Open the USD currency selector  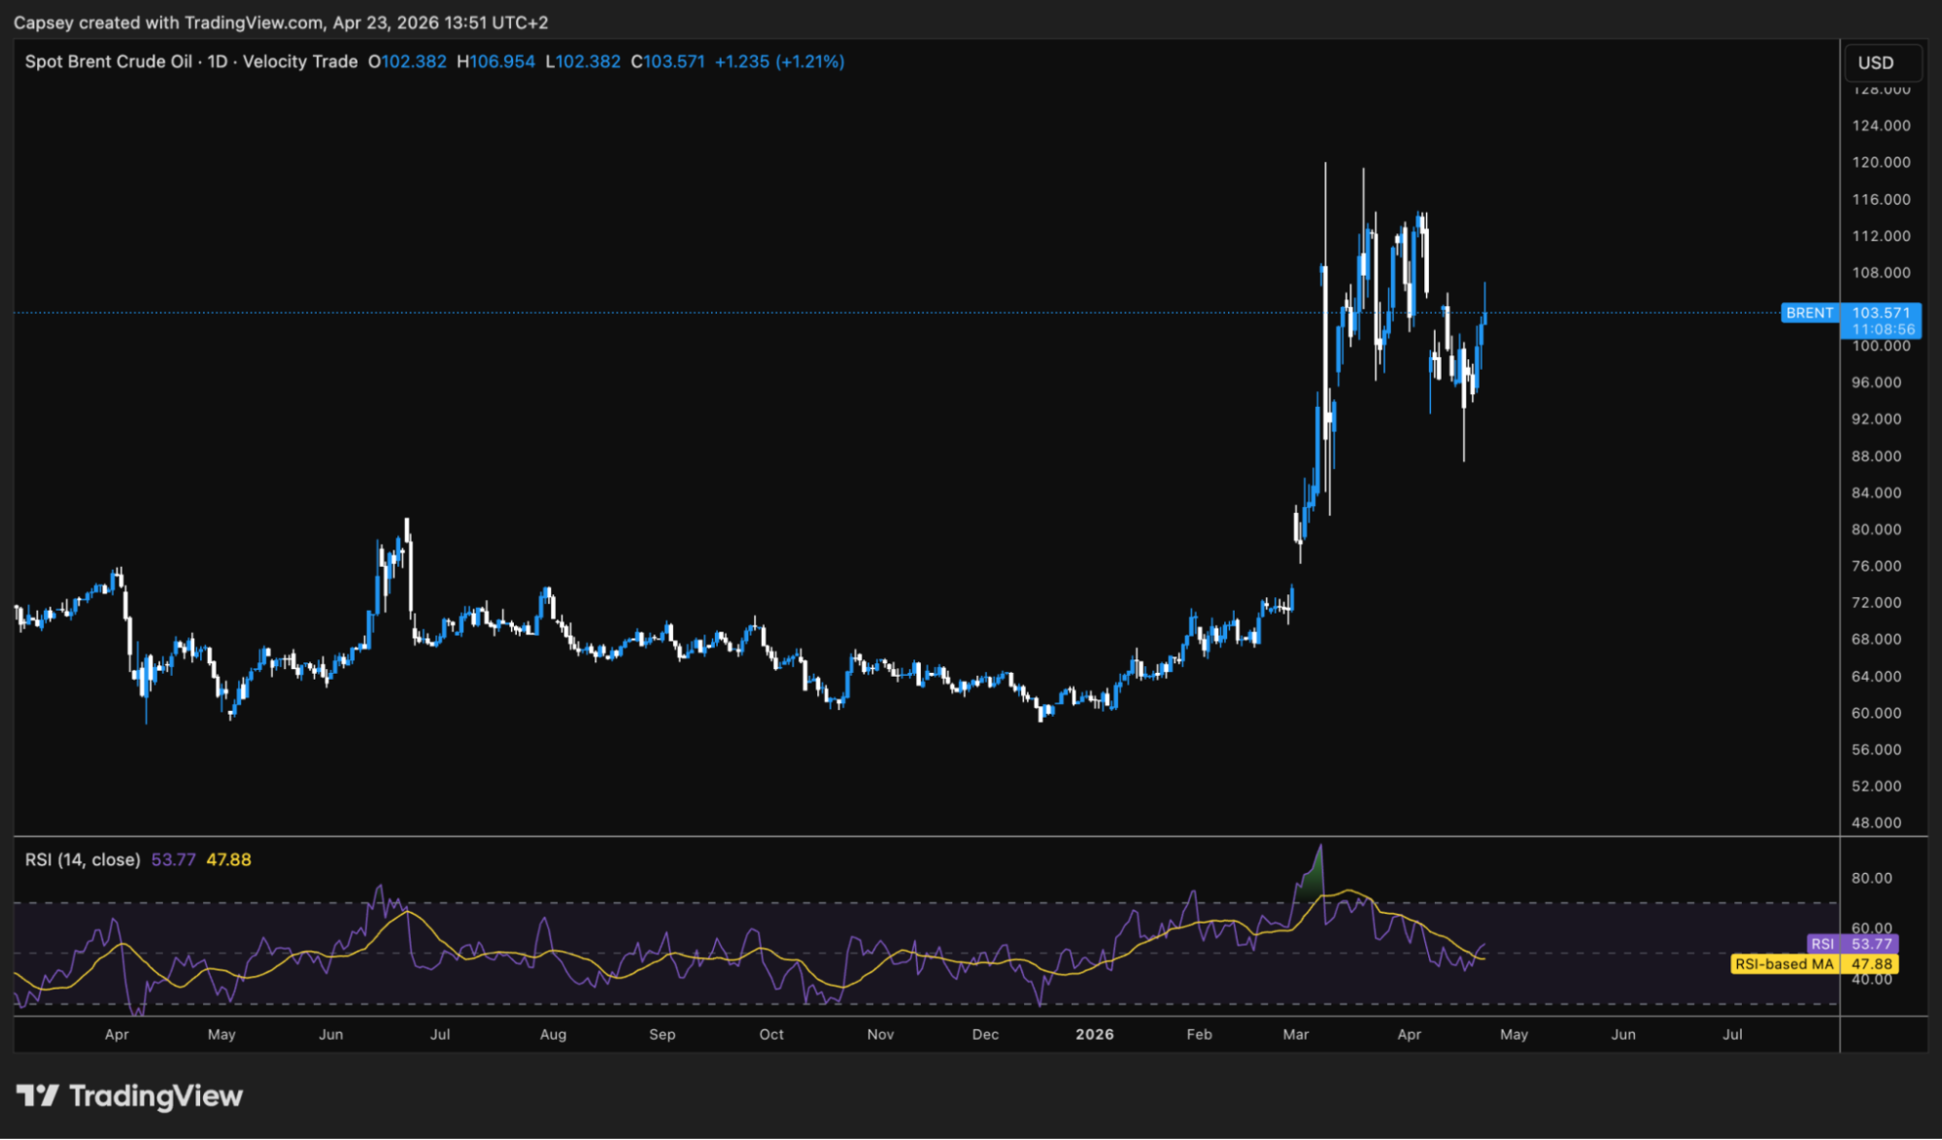pyautogui.click(x=1875, y=62)
